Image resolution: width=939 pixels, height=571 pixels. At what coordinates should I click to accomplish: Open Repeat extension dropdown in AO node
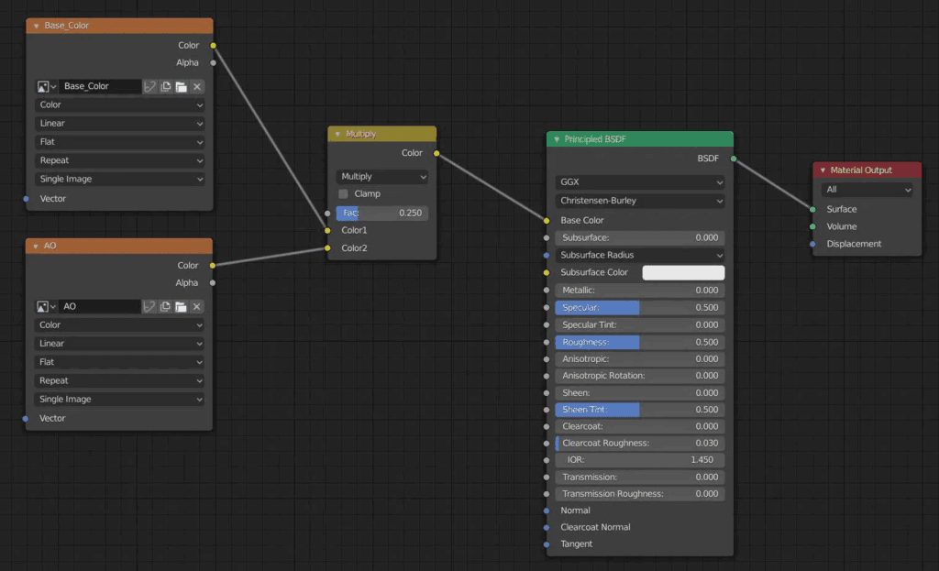click(119, 380)
